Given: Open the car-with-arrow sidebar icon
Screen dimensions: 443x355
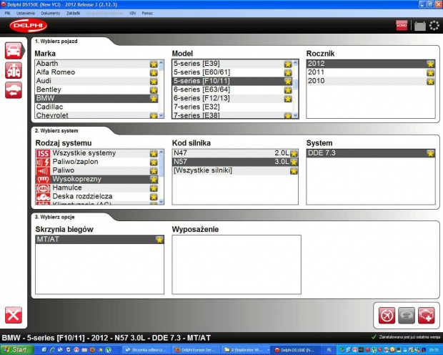Looking at the screenshot, I should (14, 90).
